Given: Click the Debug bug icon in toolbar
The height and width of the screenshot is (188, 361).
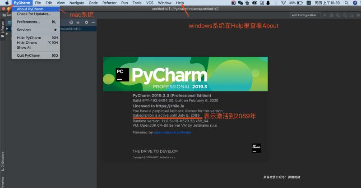Looking at the screenshot, I should coord(332,15).
